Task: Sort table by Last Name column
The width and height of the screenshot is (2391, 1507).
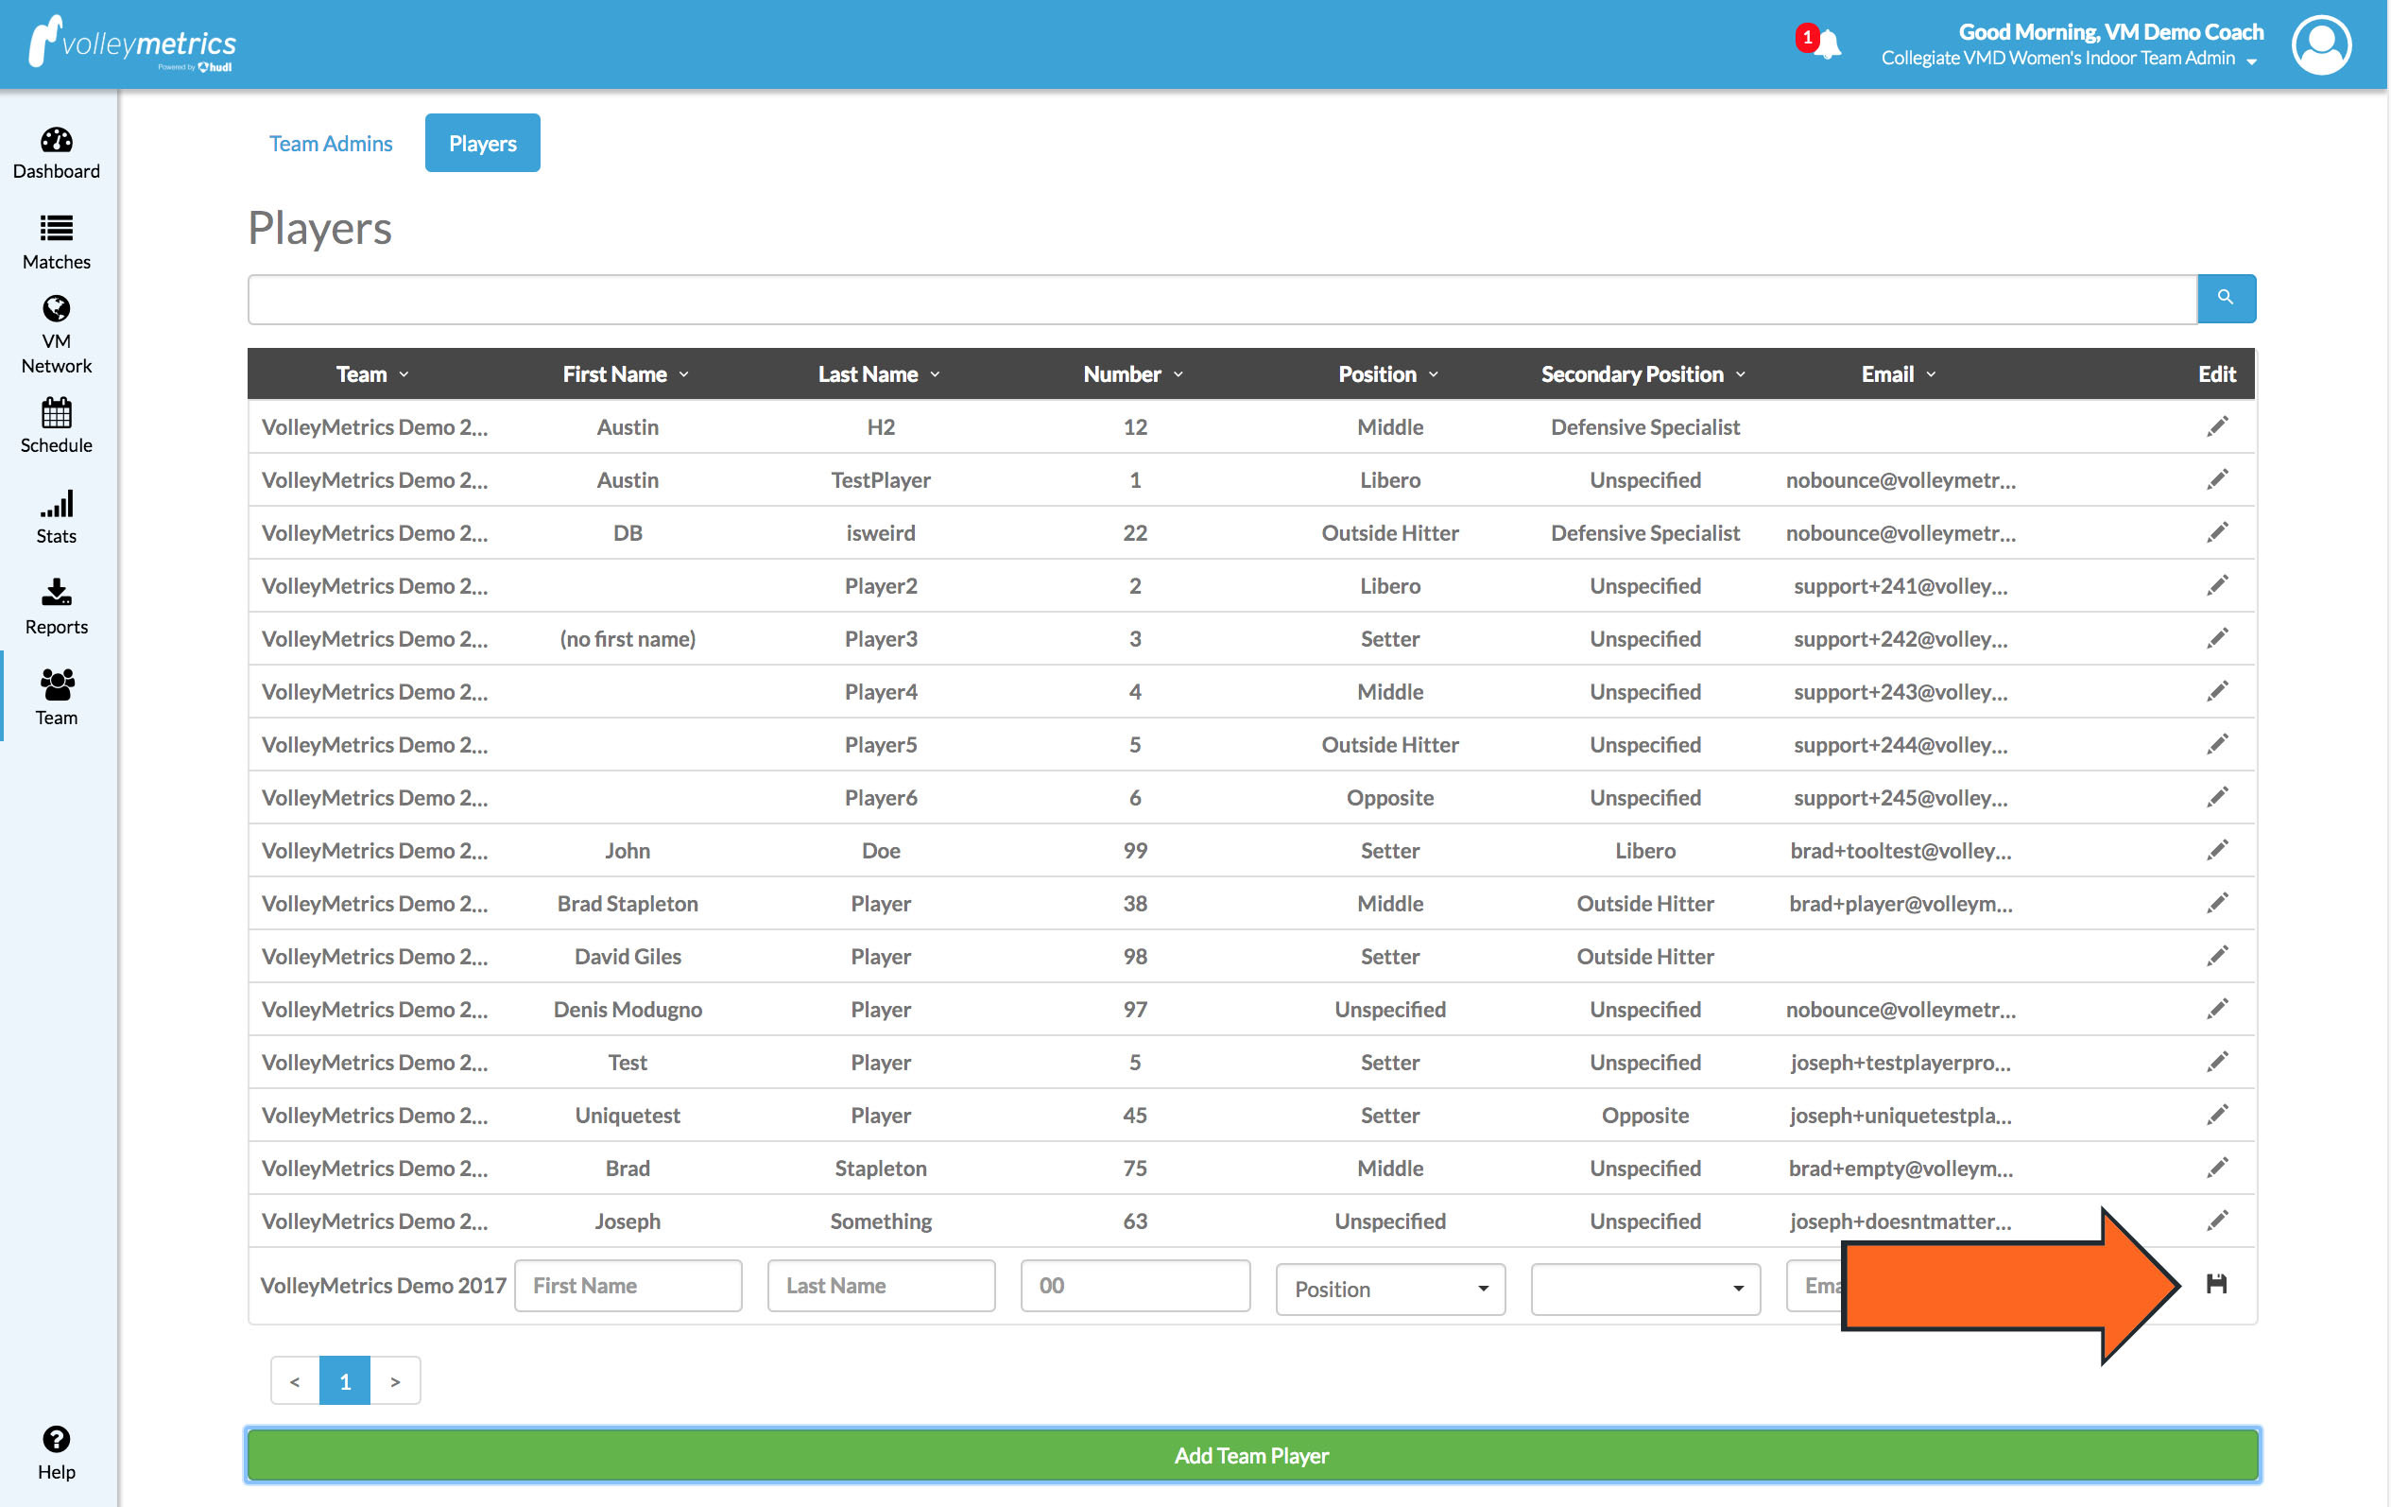Action: tap(879, 373)
